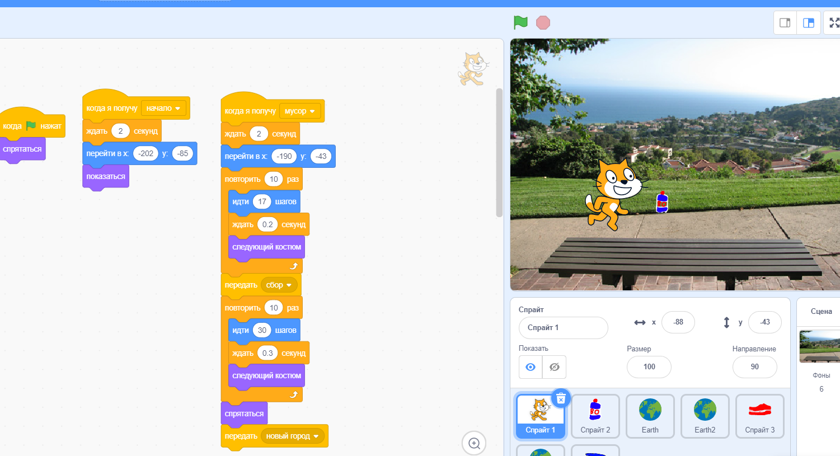Viewport: 840px width, 456px height.
Task: Edit the 0.2 seconds wait value
Action: pyautogui.click(x=268, y=225)
